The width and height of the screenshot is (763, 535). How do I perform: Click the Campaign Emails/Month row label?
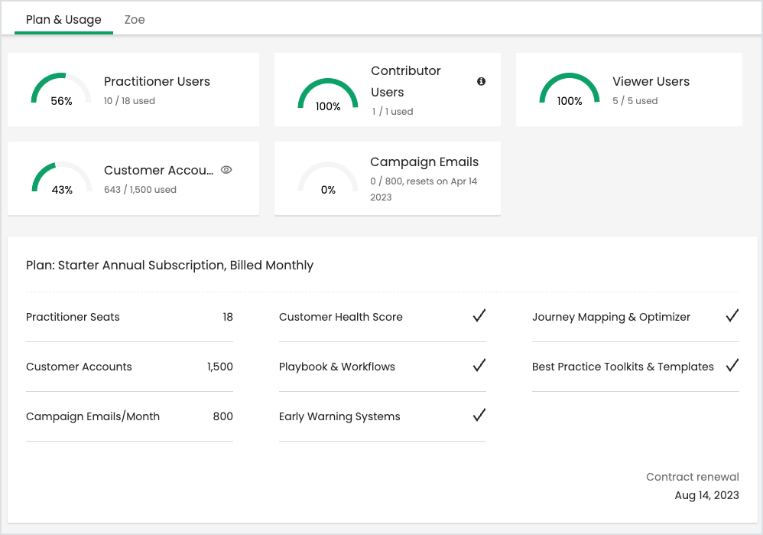pyautogui.click(x=93, y=416)
